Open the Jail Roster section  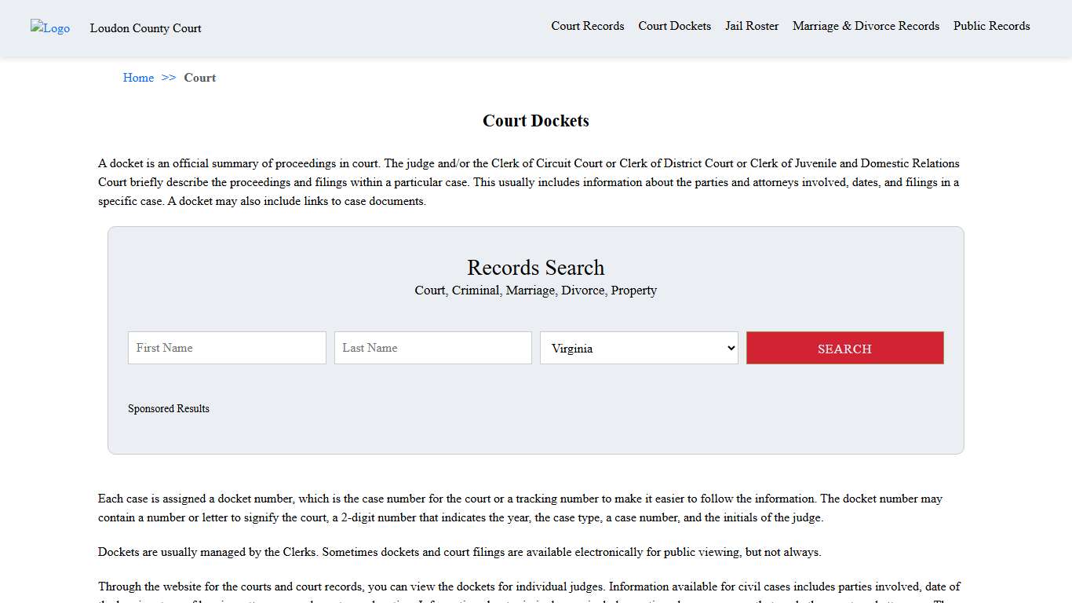(751, 26)
